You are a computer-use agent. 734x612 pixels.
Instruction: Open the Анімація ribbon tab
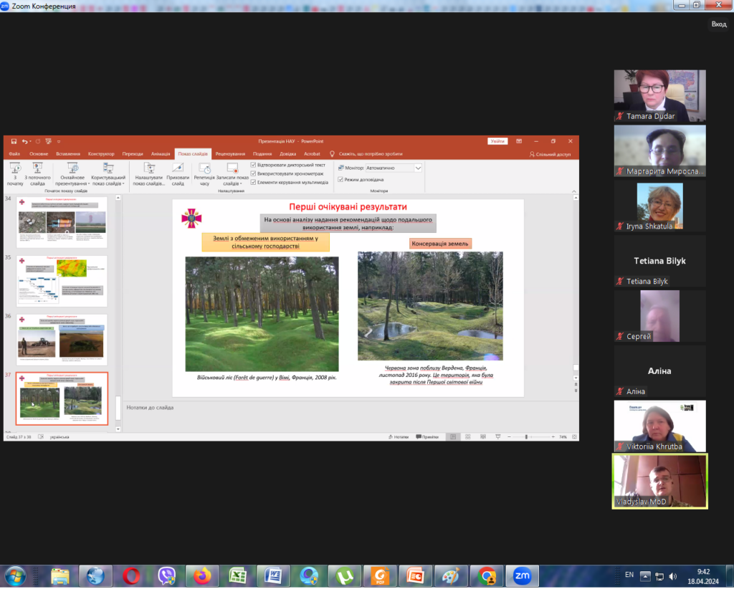coord(161,154)
